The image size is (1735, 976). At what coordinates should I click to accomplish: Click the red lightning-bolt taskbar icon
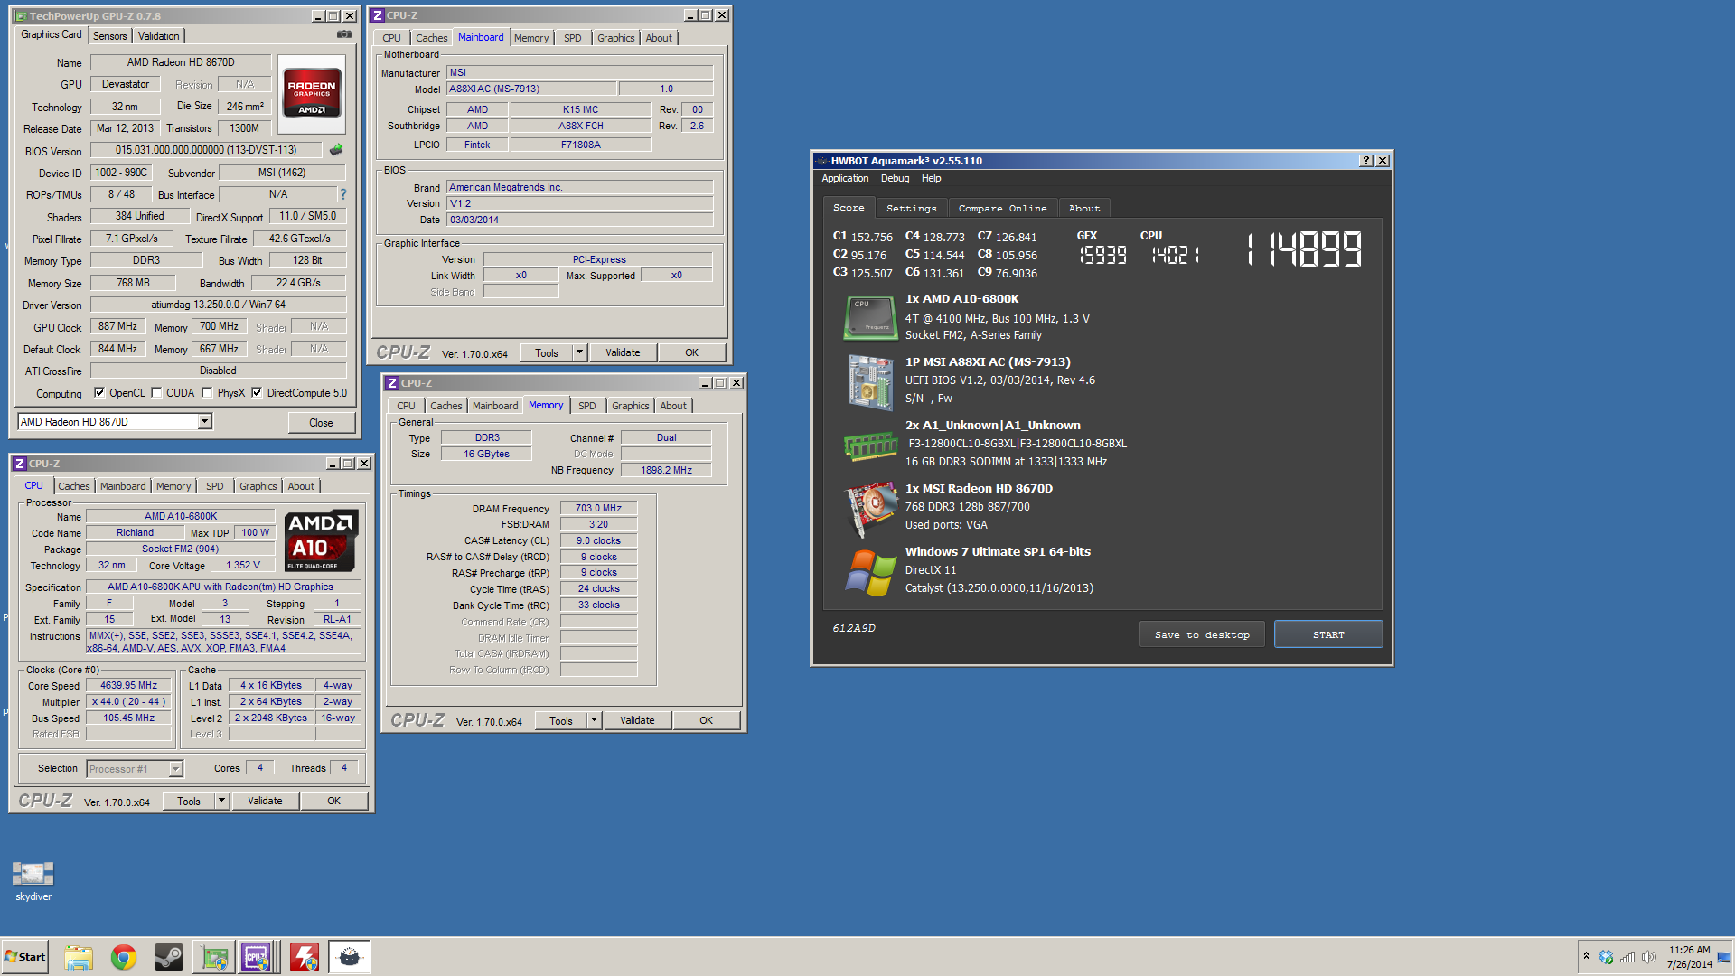[305, 957]
